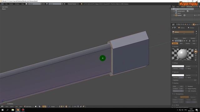
Task: Browse material to be linked
Action: [x=173, y=41]
